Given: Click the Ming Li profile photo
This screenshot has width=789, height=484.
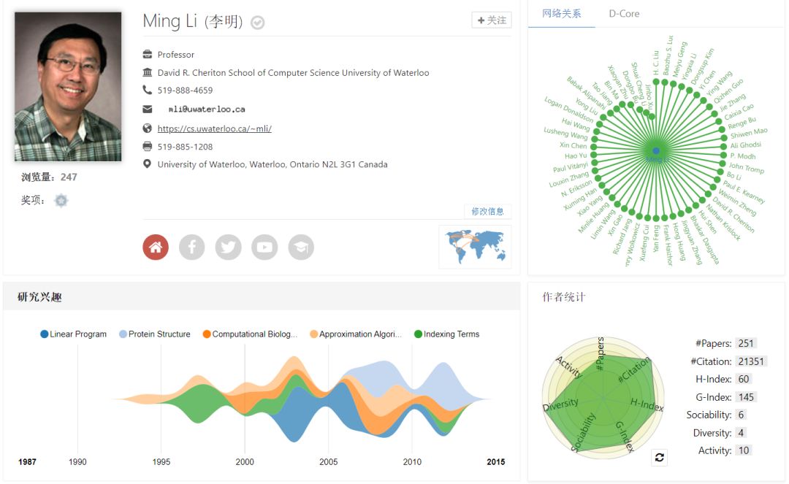Looking at the screenshot, I should [68, 86].
